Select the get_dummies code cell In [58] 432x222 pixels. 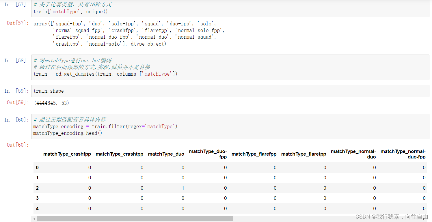230,67
